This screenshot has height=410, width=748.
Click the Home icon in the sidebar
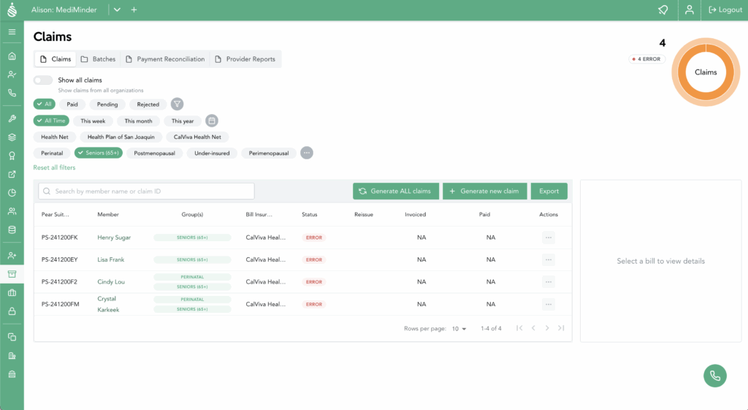[12, 56]
